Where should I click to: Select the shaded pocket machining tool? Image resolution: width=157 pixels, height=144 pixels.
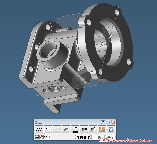(66, 130)
